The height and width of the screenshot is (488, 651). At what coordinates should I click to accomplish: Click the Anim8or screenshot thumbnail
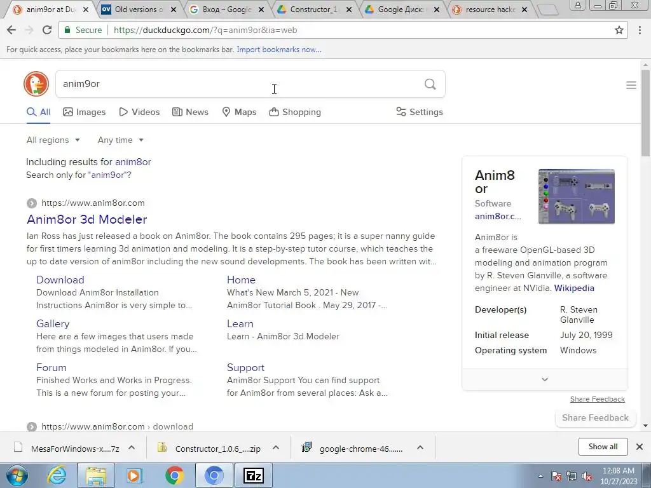576,197
